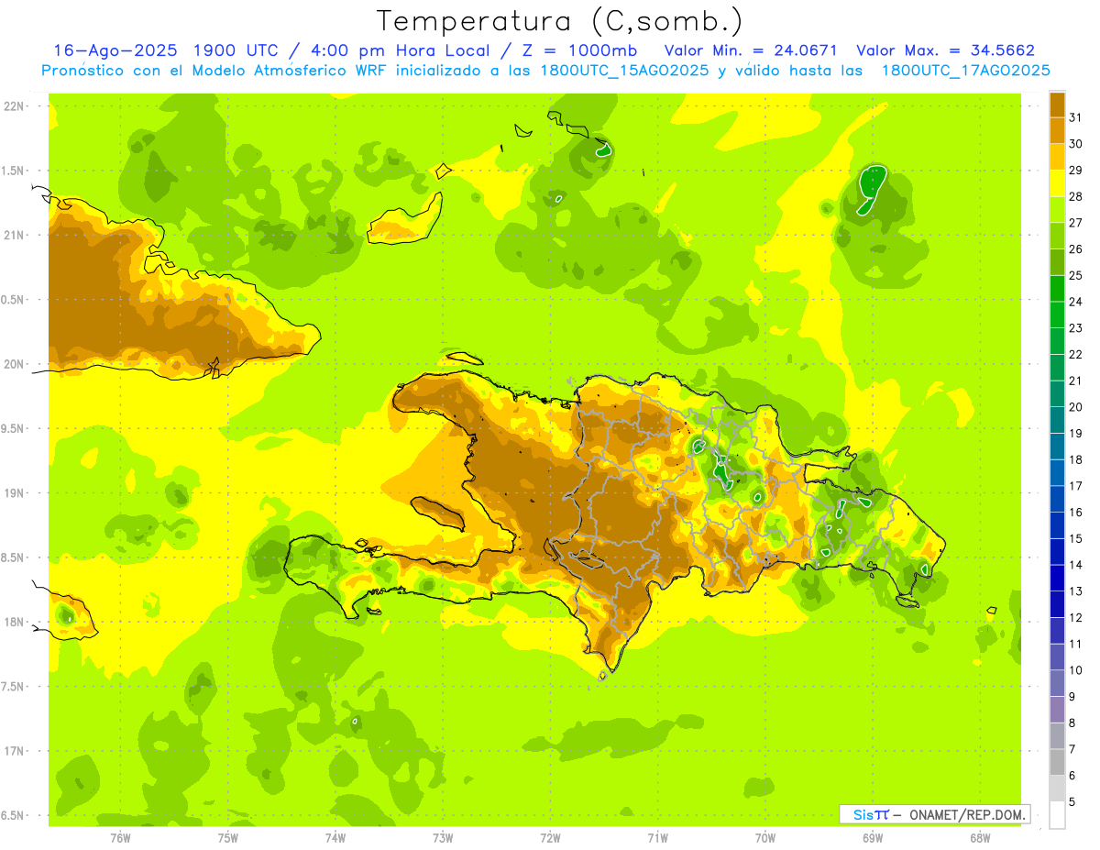This screenshot has width=1100, height=850.
Task: Select the "Z = 1000mb" level text
Action: point(578,50)
